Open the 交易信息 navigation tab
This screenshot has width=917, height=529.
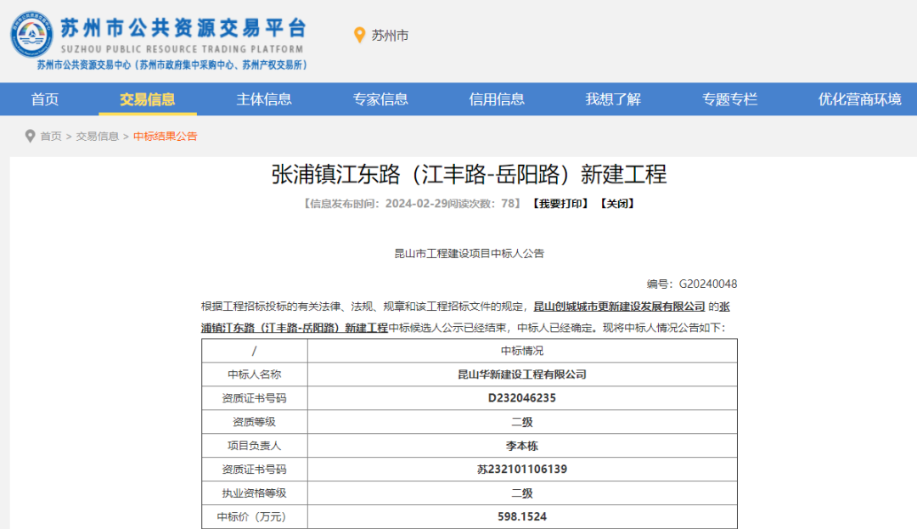click(147, 99)
